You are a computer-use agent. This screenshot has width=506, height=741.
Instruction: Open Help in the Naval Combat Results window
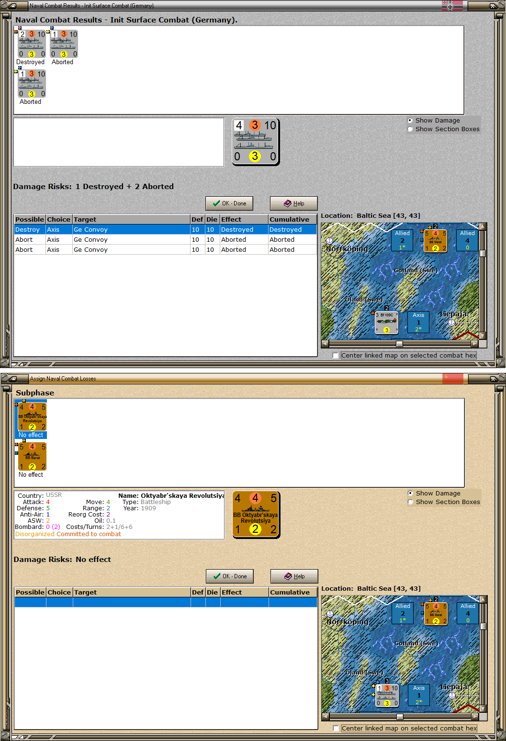(294, 203)
